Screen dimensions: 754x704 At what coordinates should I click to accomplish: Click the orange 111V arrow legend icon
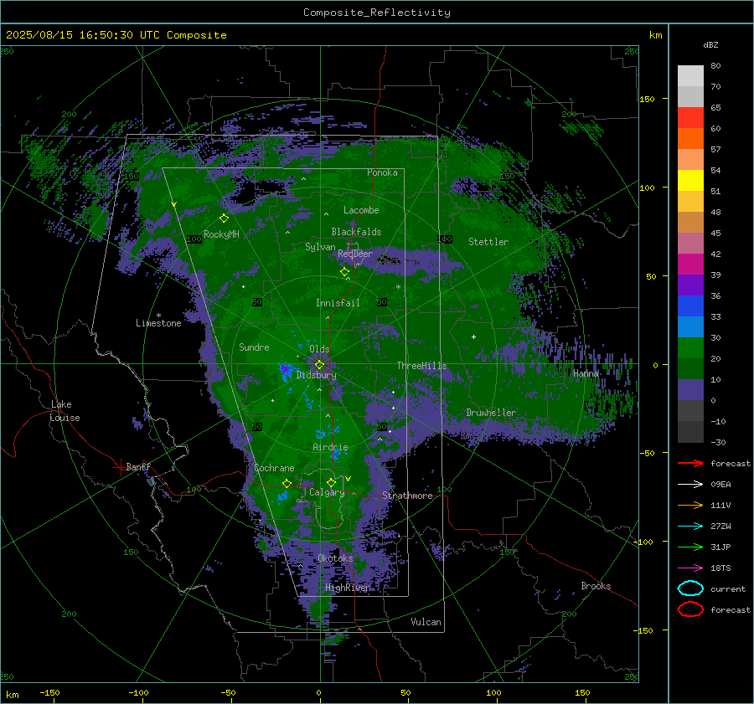(x=690, y=505)
